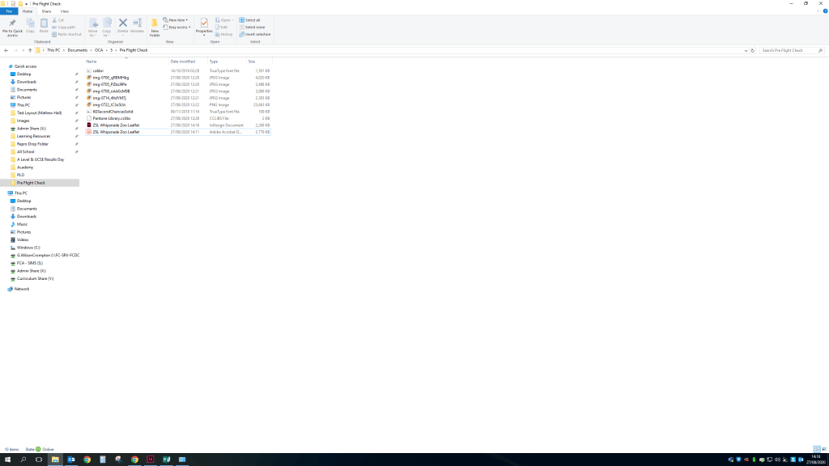Click the Pin to Quick access icon
This screenshot has height=466, width=829.
coord(12,26)
